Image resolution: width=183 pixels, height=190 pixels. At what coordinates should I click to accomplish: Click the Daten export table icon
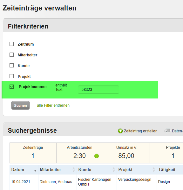tap(167, 131)
